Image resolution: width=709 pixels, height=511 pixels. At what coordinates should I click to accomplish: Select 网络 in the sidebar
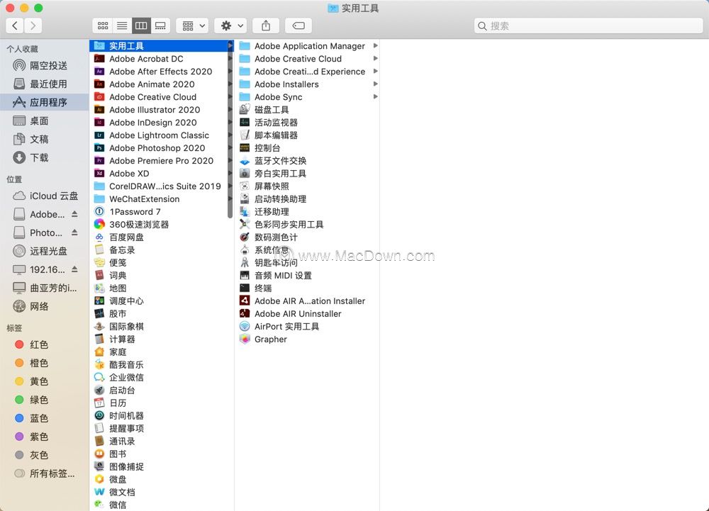(44, 306)
